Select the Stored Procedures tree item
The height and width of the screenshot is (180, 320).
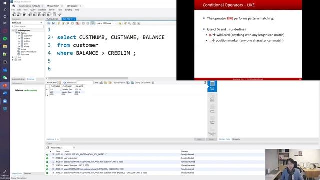tap(29, 52)
